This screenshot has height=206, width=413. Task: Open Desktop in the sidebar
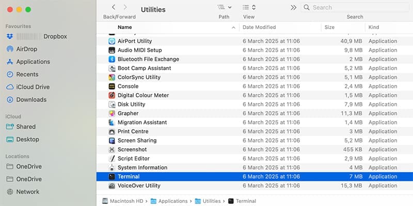(28, 139)
